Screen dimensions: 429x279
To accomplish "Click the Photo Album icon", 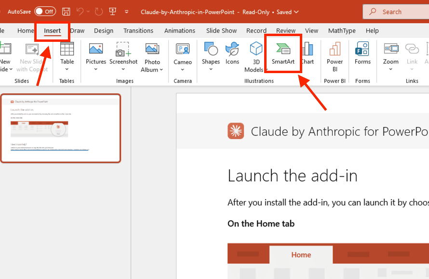I will [152, 49].
